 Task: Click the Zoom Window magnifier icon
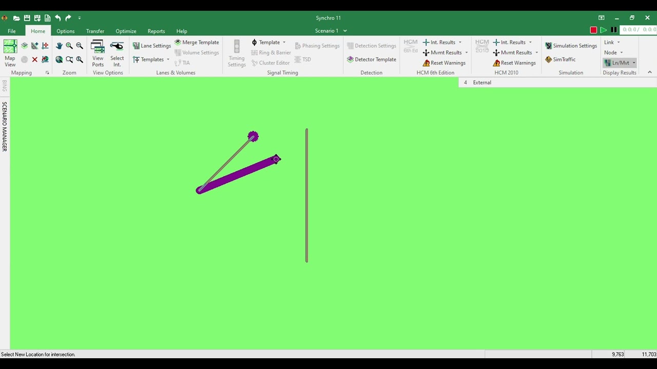(x=69, y=59)
